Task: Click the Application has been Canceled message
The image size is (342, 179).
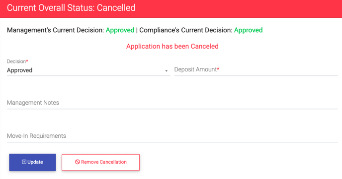Action: click(172, 46)
